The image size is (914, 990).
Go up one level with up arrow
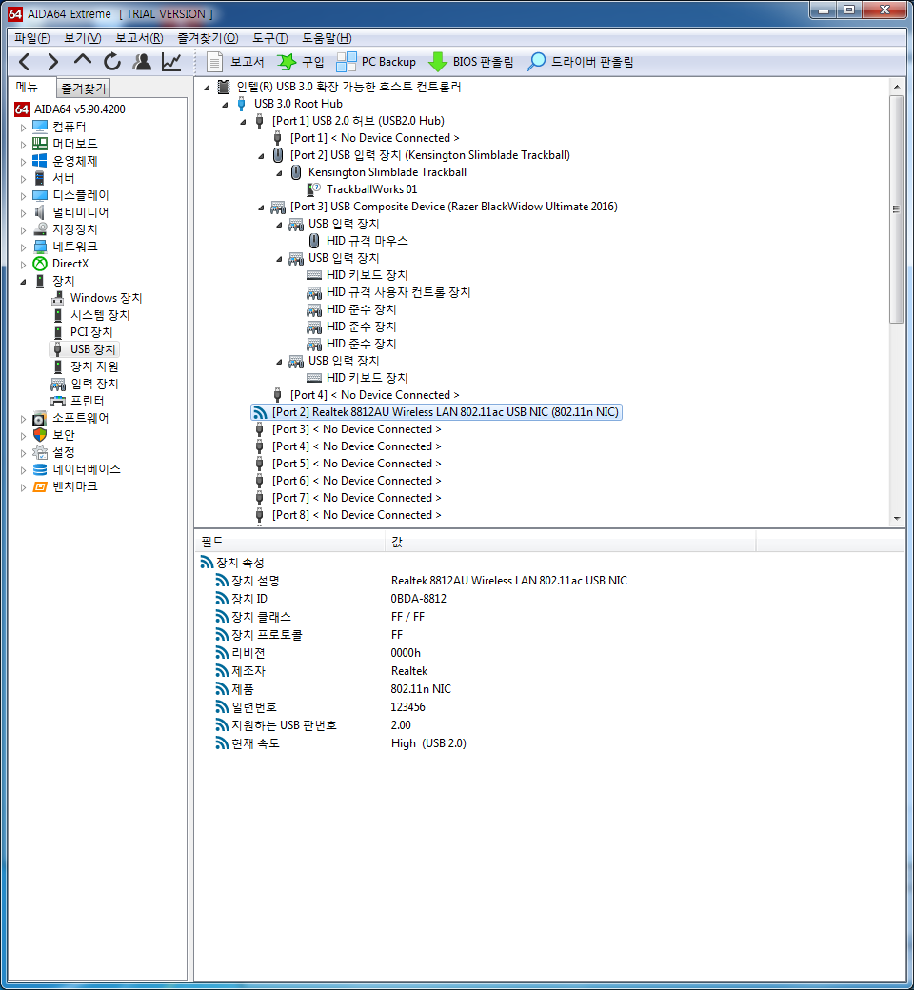83,60
